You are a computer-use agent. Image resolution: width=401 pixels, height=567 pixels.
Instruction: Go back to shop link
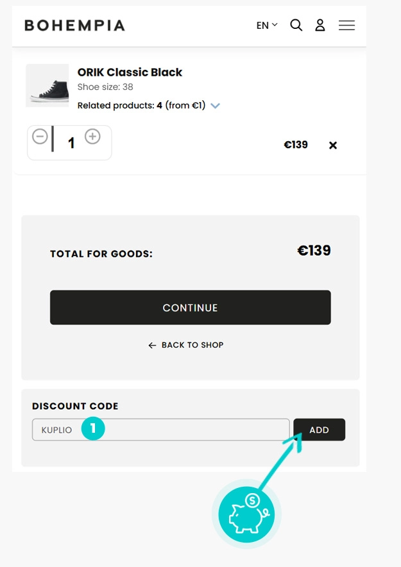point(192,345)
